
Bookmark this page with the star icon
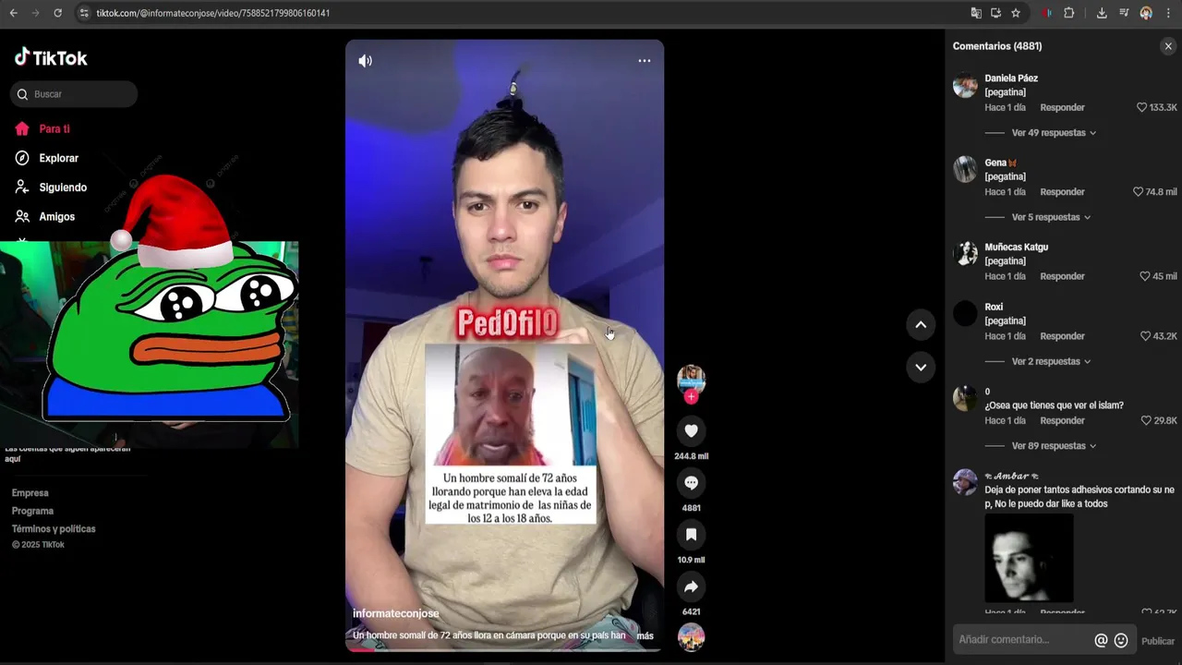pos(1016,13)
